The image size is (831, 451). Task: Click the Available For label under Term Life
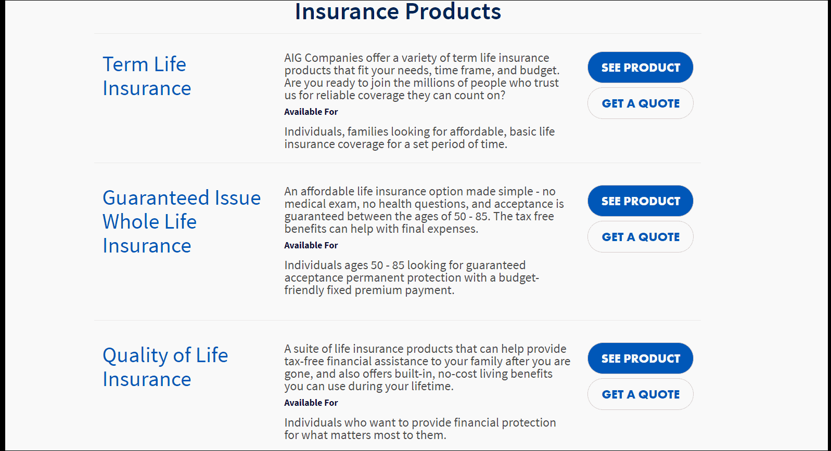click(311, 112)
